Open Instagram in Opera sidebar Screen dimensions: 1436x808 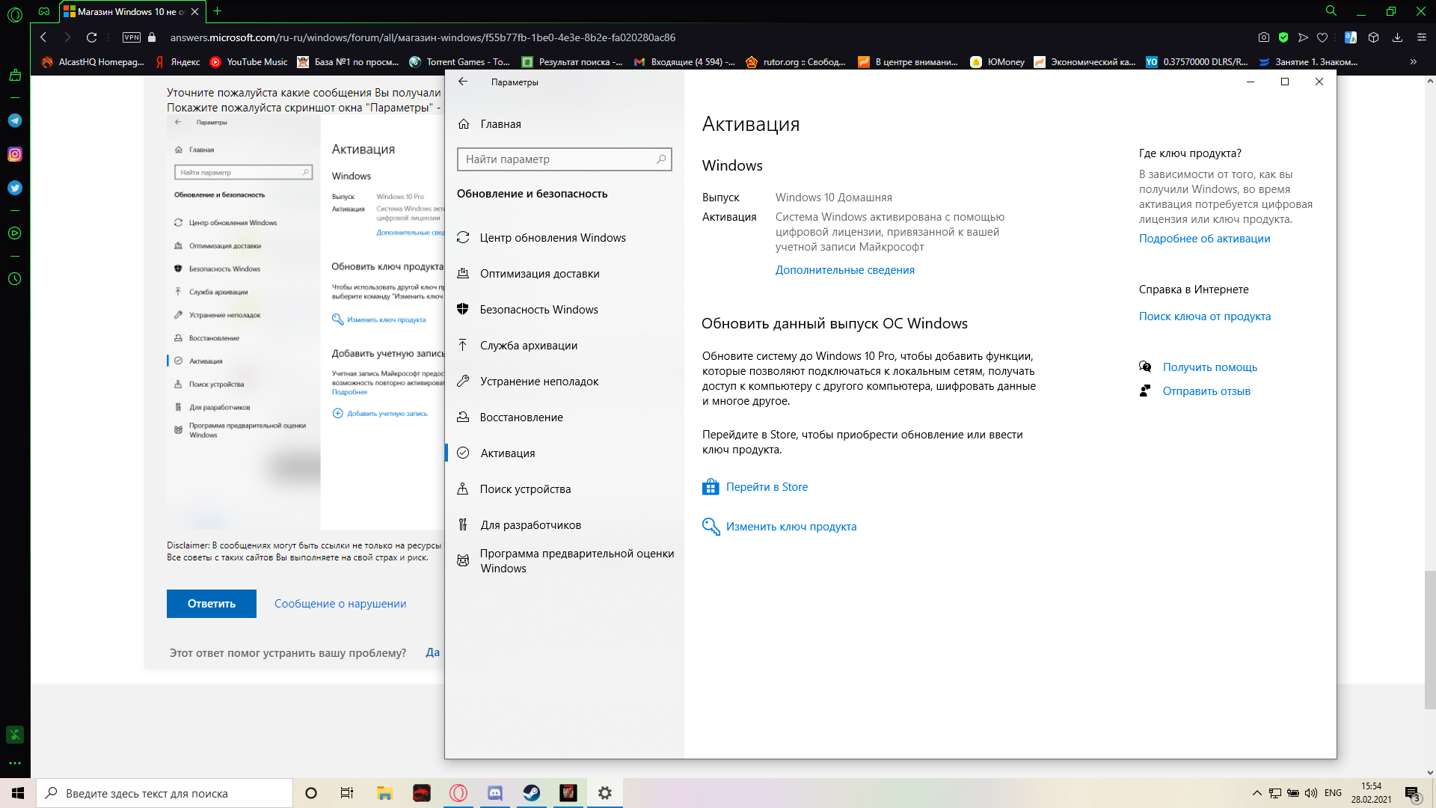click(15, 154)
